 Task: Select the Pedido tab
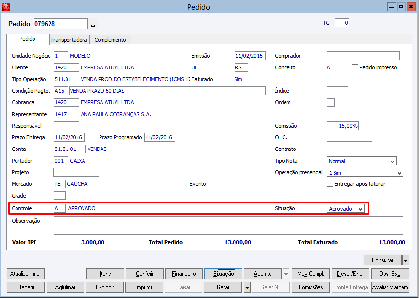(x=28, y=39)
